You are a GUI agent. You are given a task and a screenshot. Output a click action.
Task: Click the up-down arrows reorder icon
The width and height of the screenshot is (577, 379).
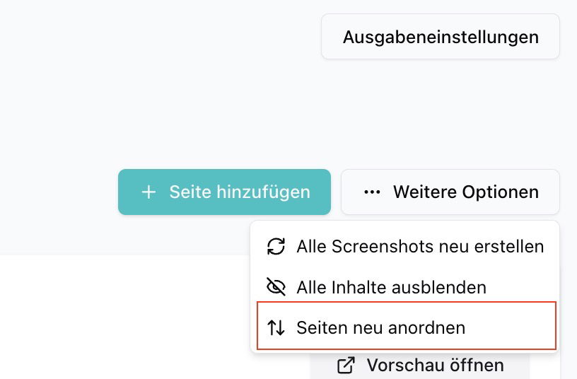click(276, 327)
